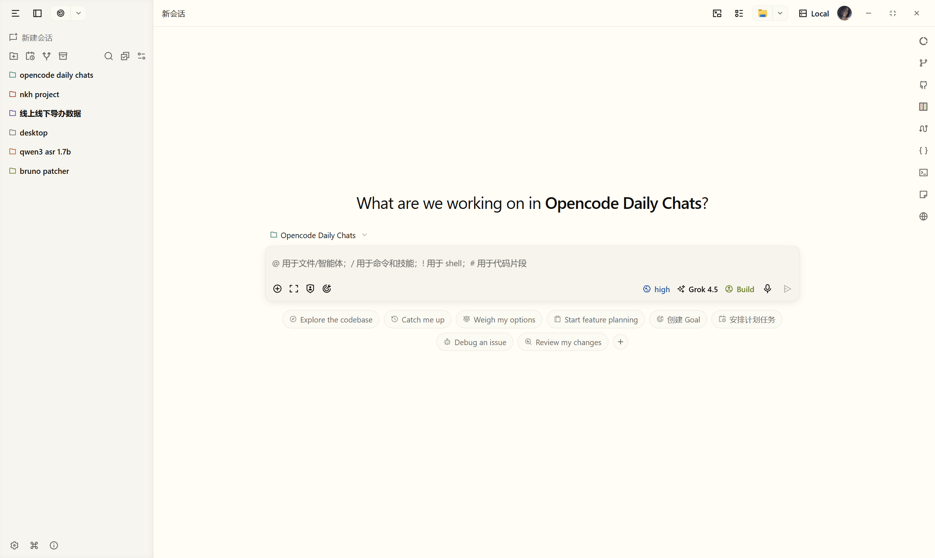Open the branch fork icon in sidebar toolbar

coord(47,56)
